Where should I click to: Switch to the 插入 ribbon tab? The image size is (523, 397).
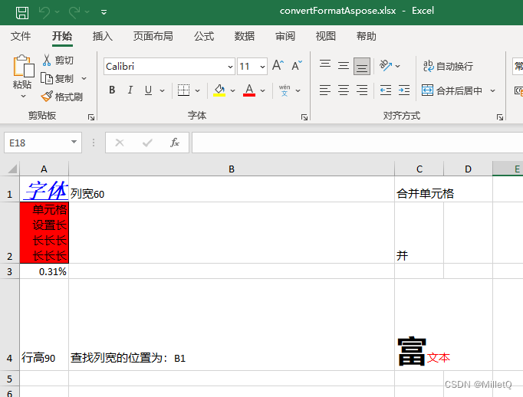pos(103,36)
